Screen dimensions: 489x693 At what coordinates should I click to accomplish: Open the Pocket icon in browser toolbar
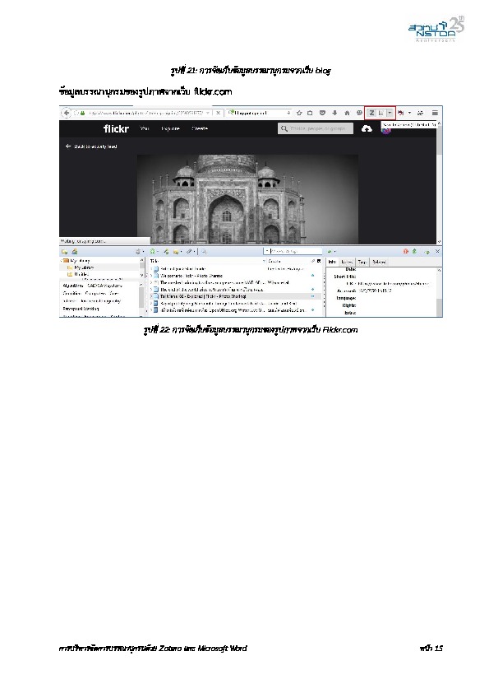323,113
